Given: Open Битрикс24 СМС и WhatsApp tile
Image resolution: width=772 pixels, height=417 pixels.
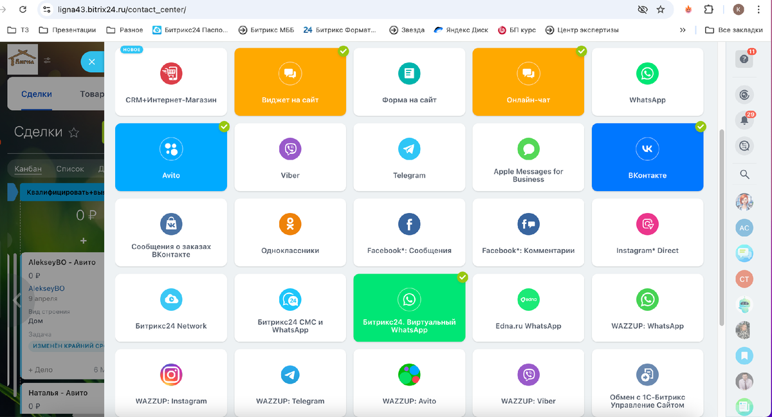Looking at the screenshot, I should 290,308.
